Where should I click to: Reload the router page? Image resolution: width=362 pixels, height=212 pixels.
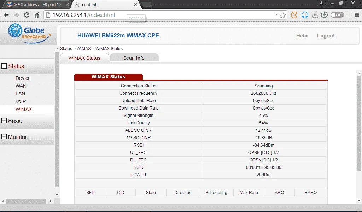27,15
